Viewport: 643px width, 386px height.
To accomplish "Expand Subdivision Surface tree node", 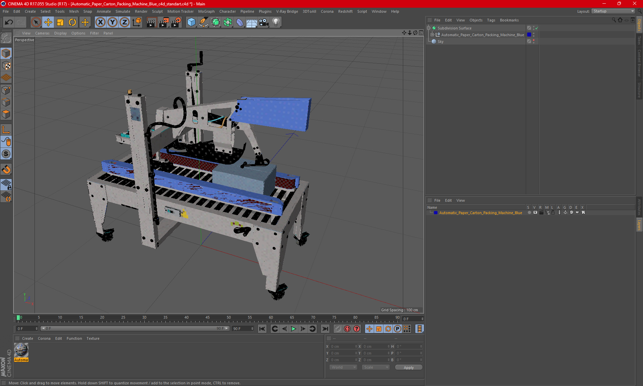I will coord(429,28).
